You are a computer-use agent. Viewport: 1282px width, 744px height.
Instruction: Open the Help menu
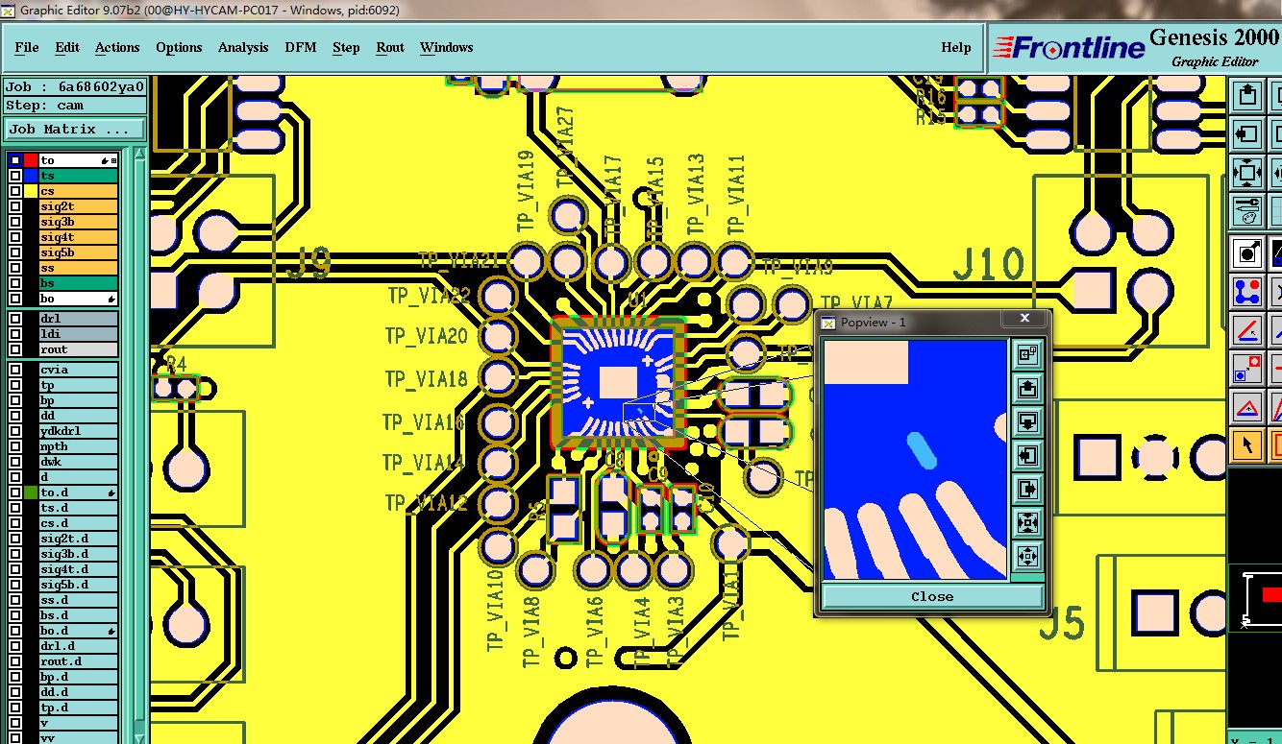tap(955, 47)
